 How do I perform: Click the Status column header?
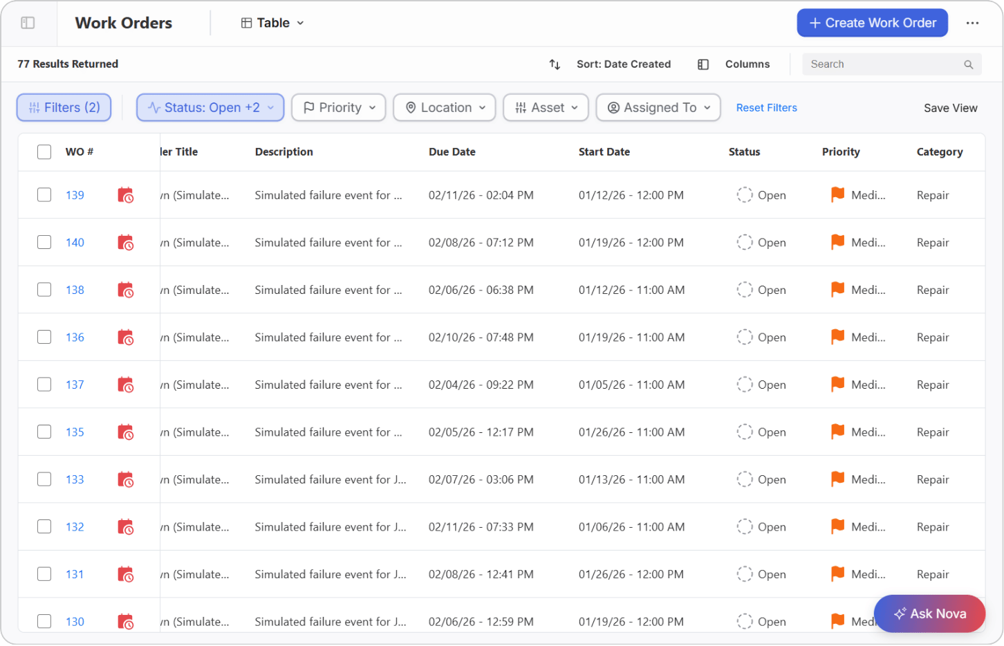744,152
